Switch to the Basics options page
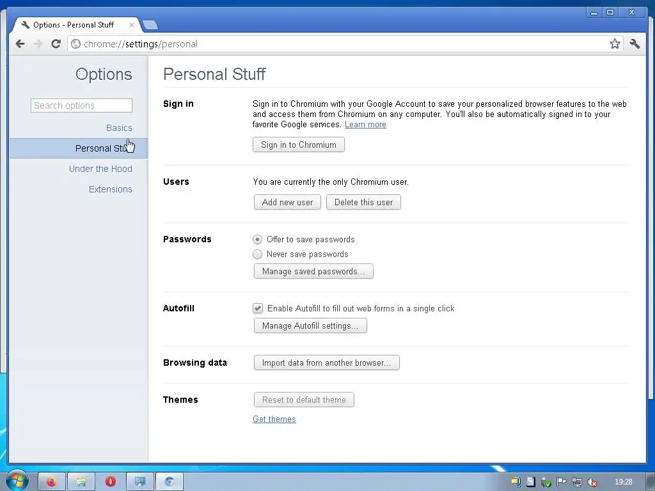Screen dimensions: 655x491 point(119,128)
